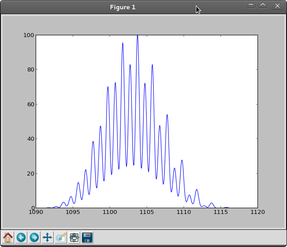The image size is (287, 247).
Task: Click the y-axis label 60
Action: click(30, 105)
